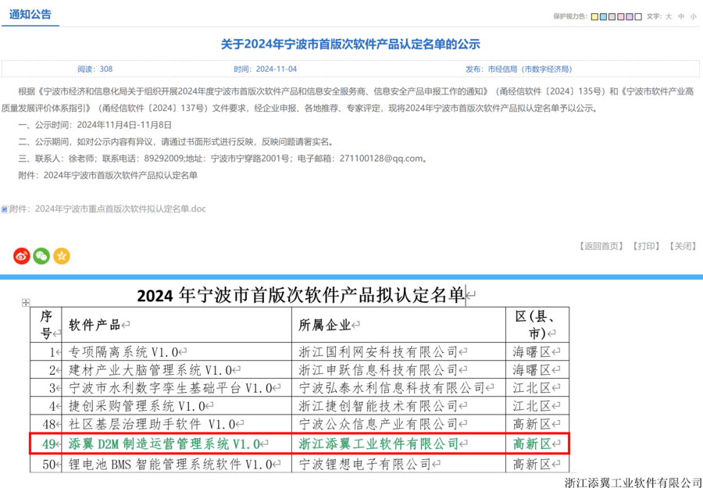Select the blue eye-protection color swatch
This screenshot has width=703, height=488.
tap(602, 17)
